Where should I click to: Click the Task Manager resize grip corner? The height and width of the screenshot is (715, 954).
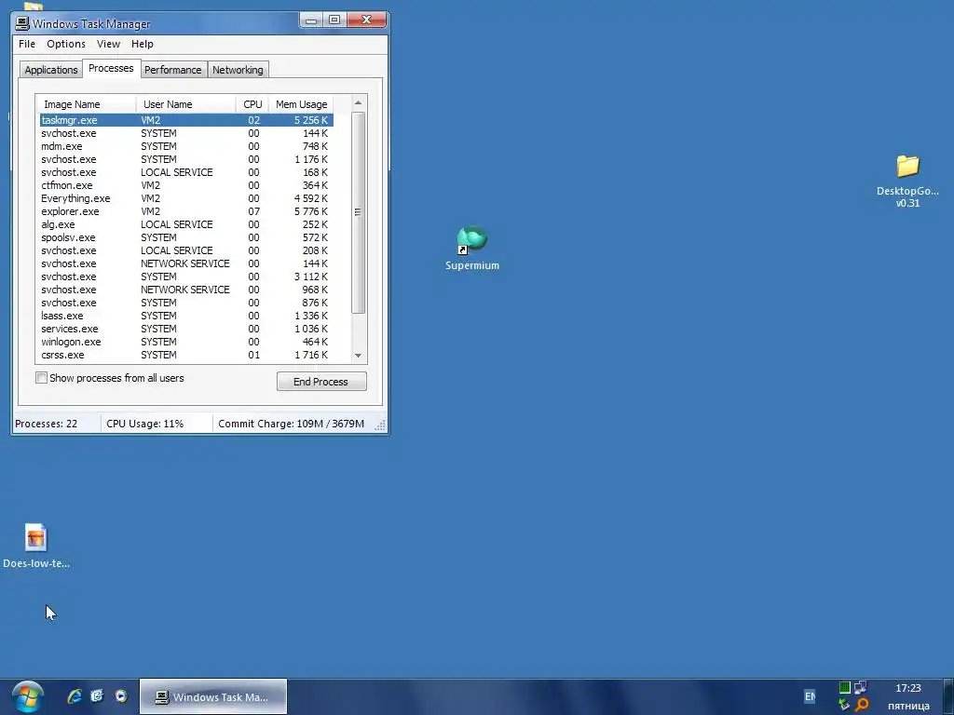[380, 425]
